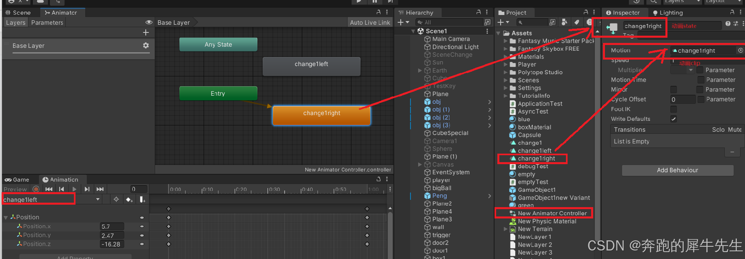Lock the Project panel

(586, 12)
